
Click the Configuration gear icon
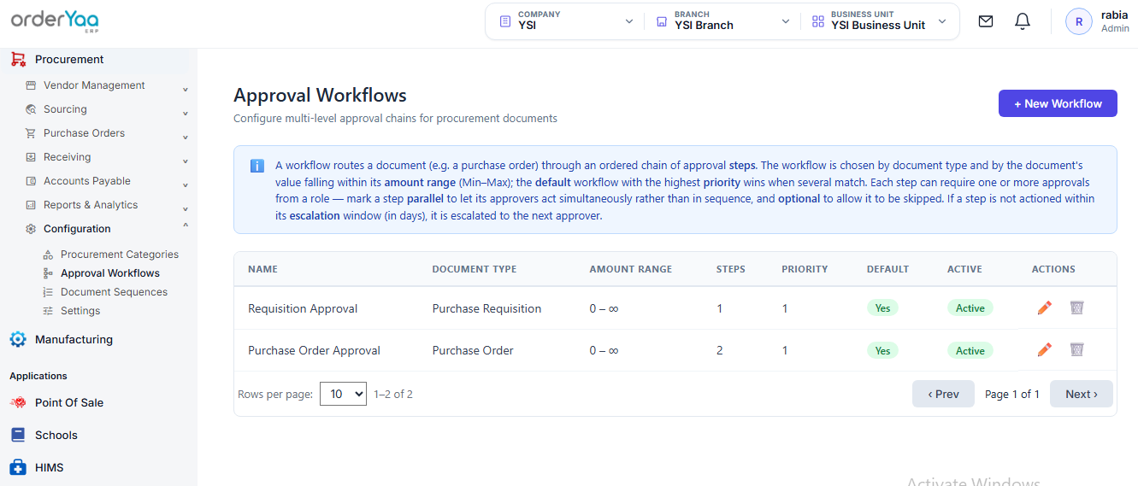[31, 229]
